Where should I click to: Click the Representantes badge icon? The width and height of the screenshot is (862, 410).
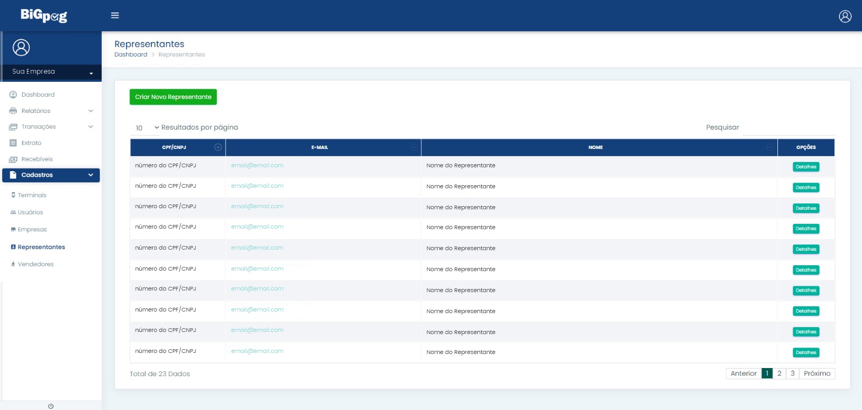(13, 247)
